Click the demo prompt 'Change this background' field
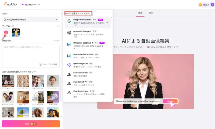Screen dimensions: 215x129 138,101
